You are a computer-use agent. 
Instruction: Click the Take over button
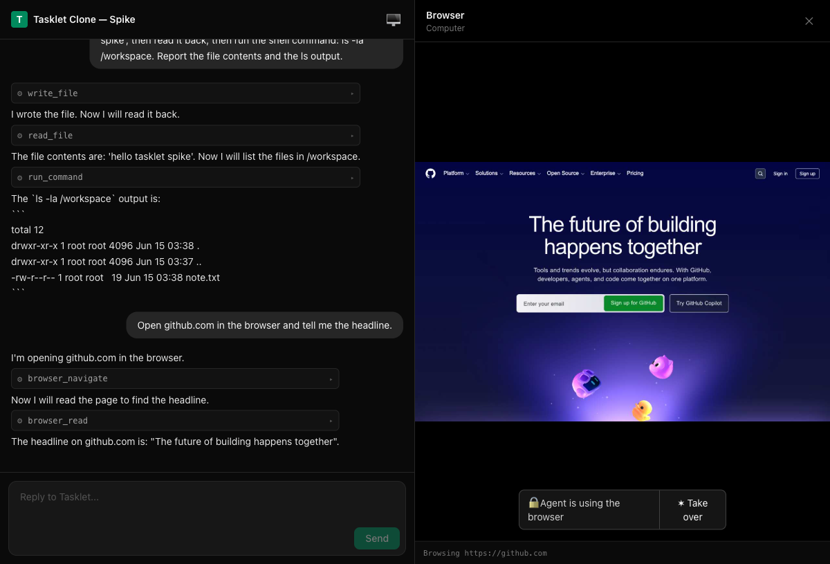tap(692, 510)
